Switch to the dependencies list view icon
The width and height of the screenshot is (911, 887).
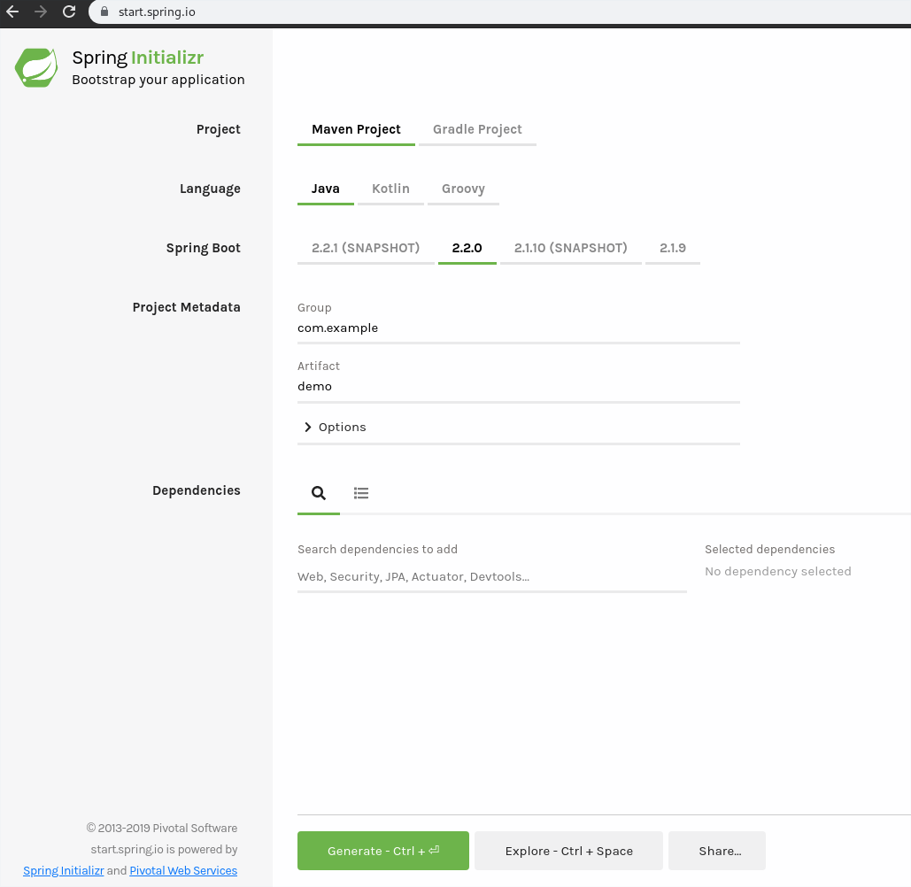361,493
